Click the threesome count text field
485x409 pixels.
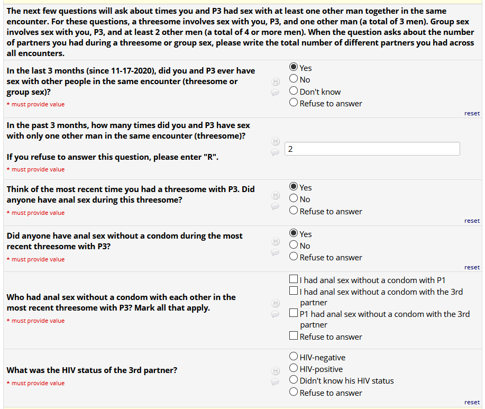(372, 149)
